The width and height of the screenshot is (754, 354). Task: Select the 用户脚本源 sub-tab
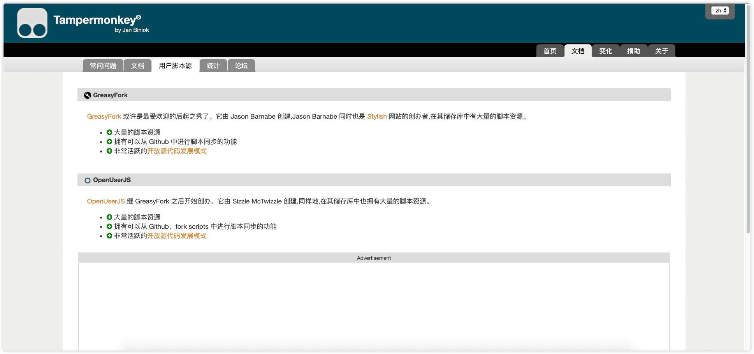(x=176, y=66)
